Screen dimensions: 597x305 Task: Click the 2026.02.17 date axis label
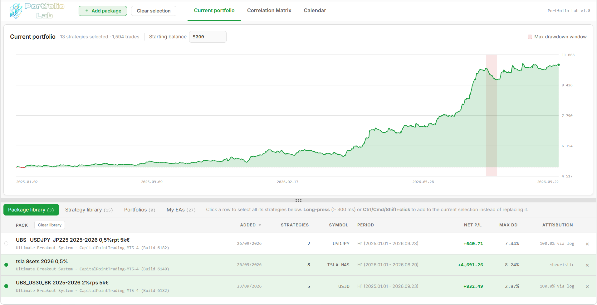tap(287, 182)
